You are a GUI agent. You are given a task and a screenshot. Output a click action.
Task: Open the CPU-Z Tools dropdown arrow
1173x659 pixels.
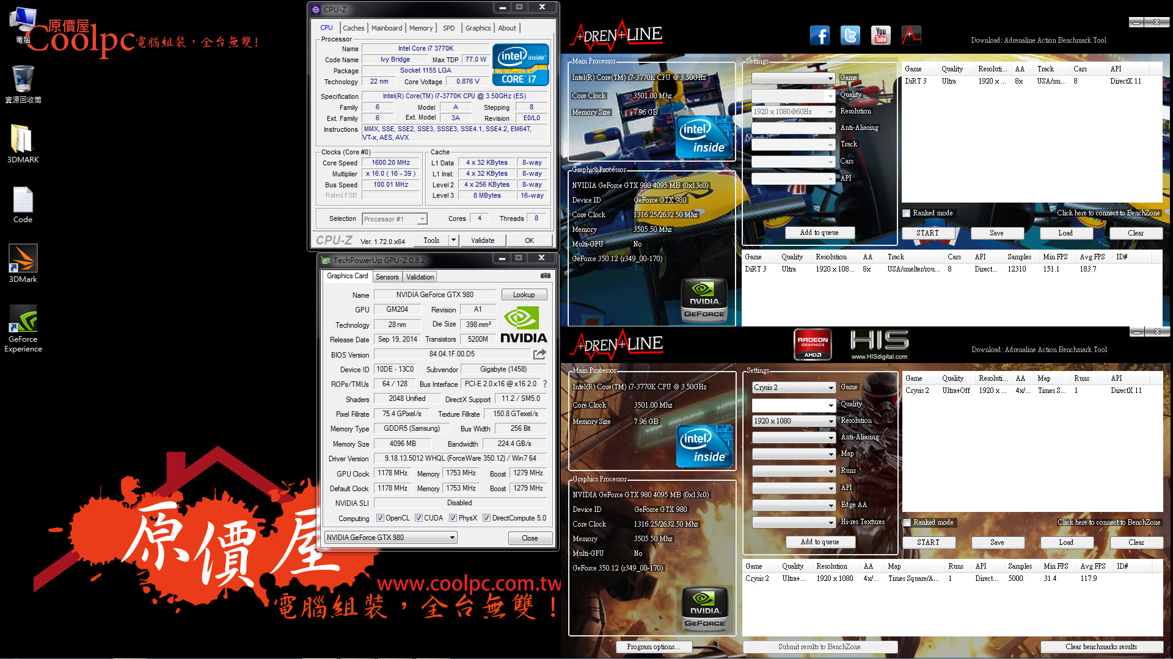click(453, 240)
